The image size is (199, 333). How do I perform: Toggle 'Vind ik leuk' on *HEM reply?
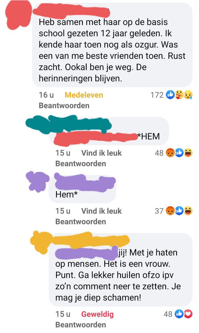(101, 153)
